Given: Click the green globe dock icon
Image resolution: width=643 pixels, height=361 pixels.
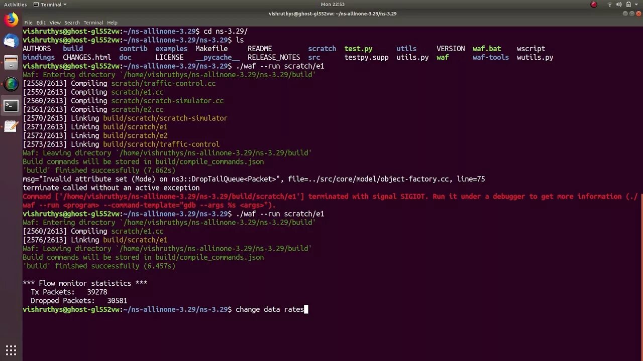Looking at the screenshot, I should pos(11,84).
